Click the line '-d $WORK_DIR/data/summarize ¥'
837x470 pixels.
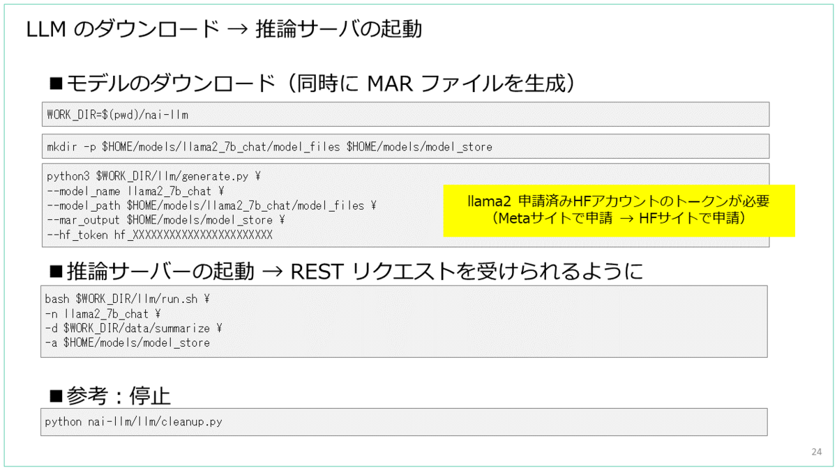pos(133,328)
